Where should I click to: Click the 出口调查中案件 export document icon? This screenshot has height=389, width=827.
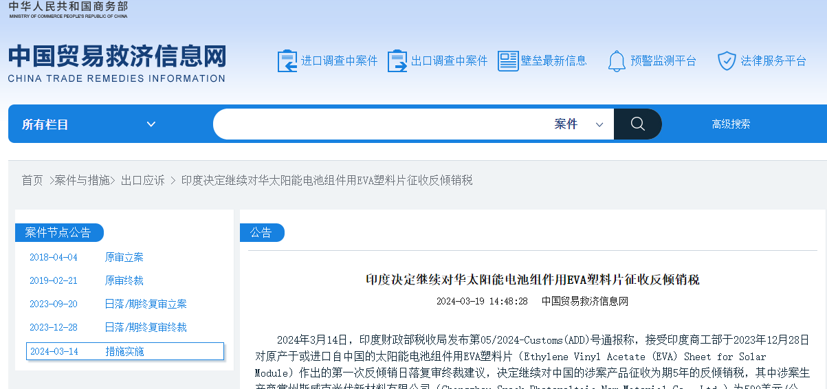[x=397, y=61]
